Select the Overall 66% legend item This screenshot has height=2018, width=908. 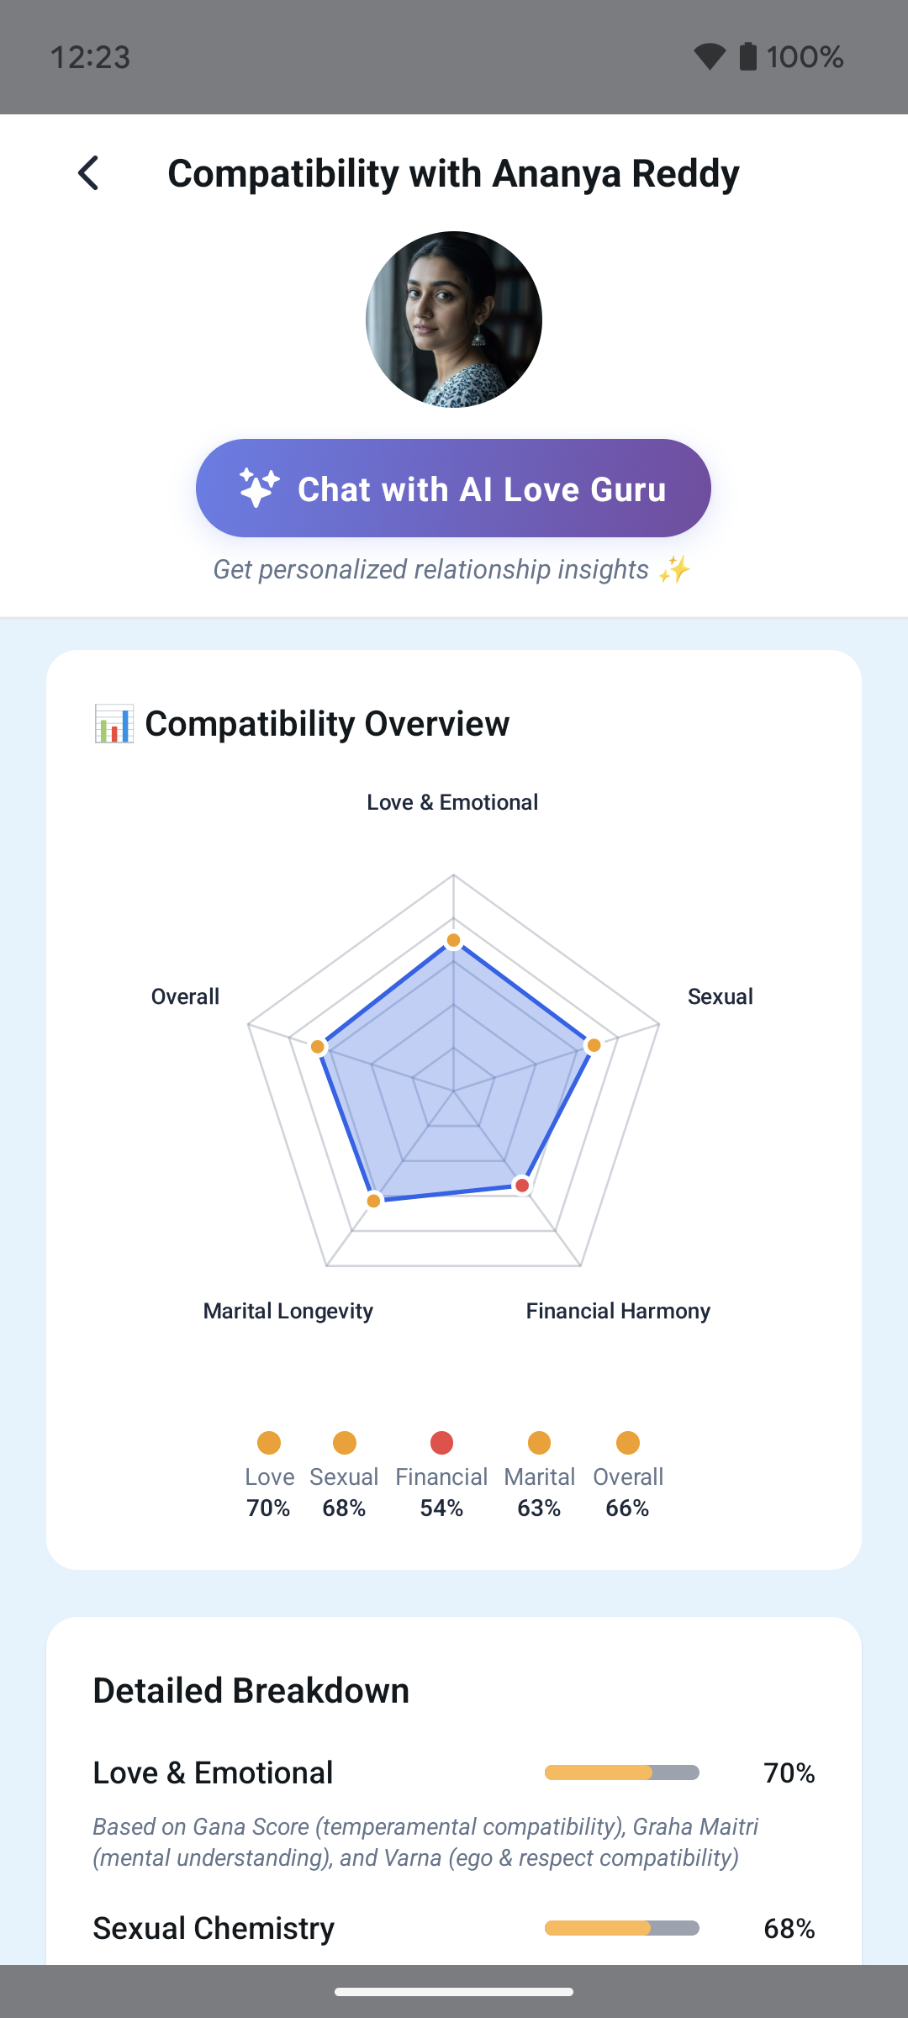pos(628,1476)
